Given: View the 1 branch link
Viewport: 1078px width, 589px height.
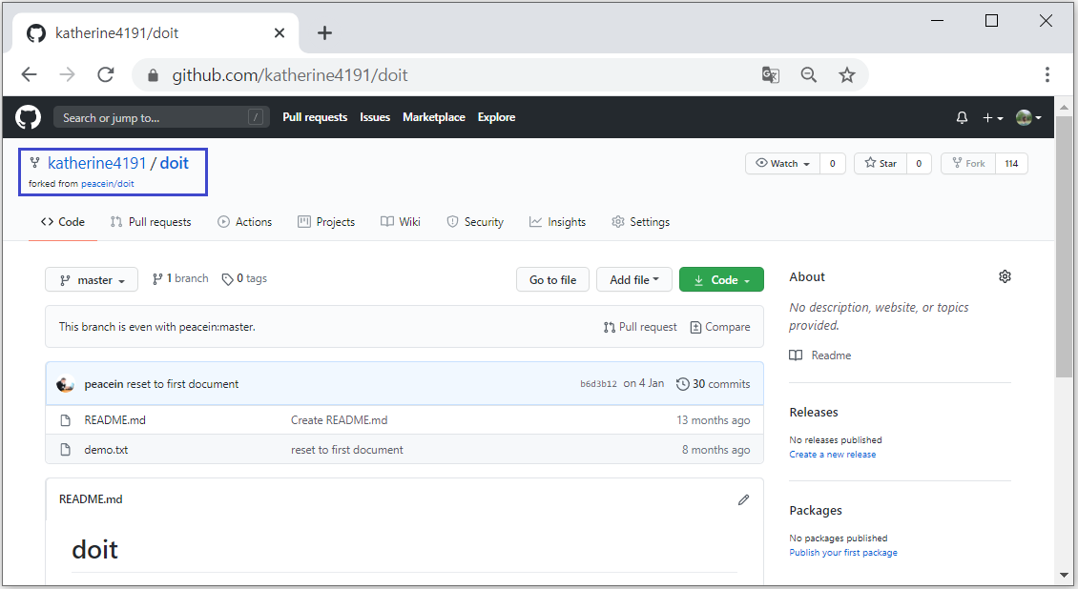Looking at the screenshot, I should click(x=180, y=278).
